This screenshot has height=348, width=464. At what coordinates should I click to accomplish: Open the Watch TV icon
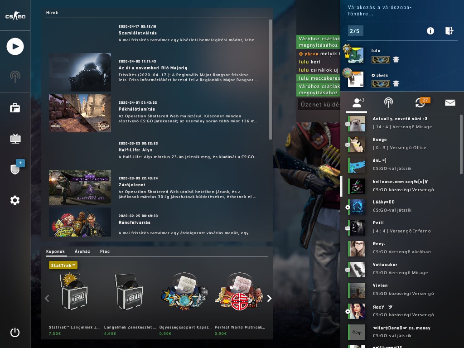point(15,138)
